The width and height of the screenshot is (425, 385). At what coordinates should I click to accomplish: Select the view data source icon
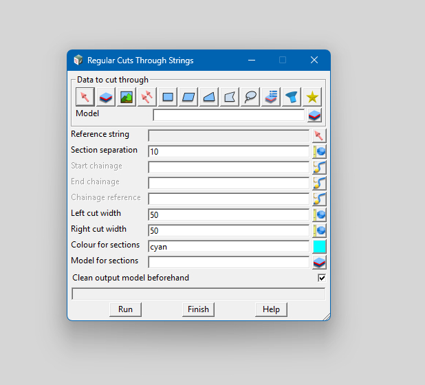127,97
